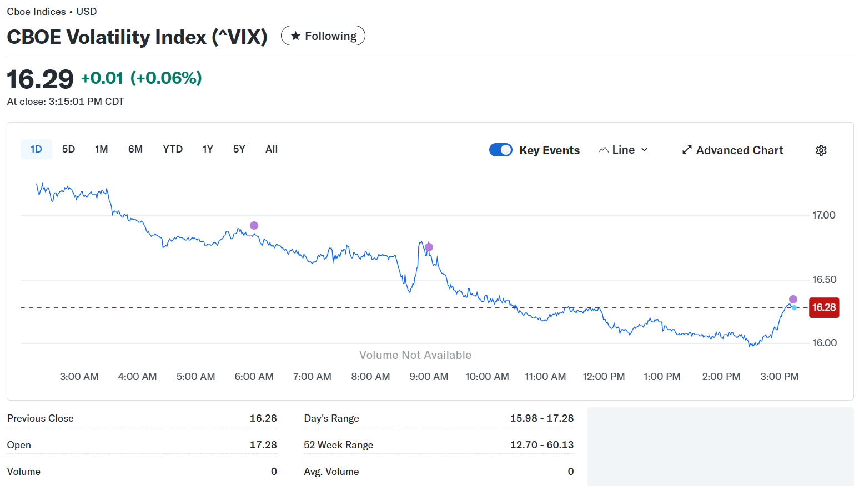
Task: Click the Following star button
Action: point(323,36)
